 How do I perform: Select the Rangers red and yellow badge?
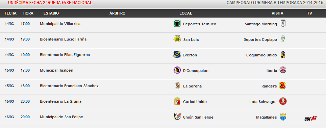point(282,85)
